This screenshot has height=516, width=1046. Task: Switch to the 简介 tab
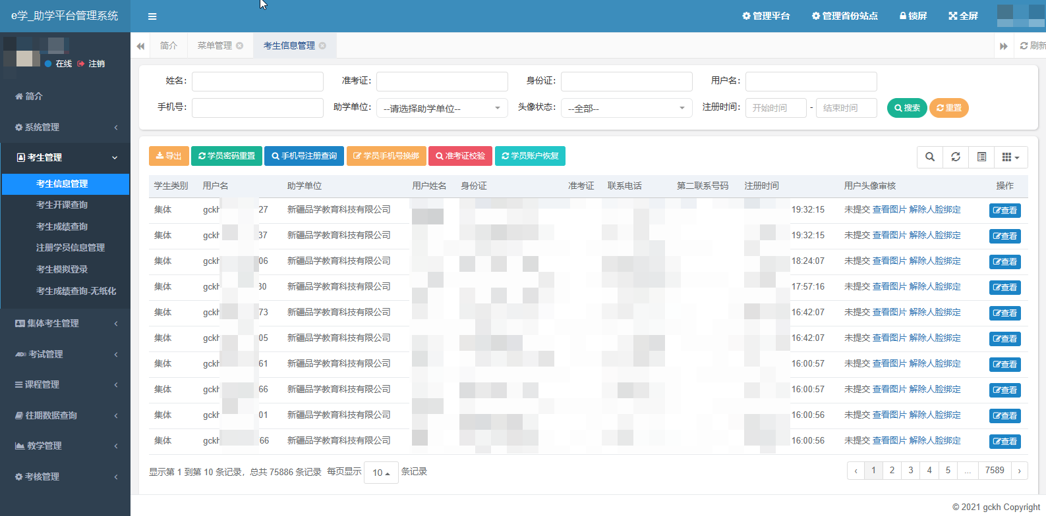tap(169, 45)
